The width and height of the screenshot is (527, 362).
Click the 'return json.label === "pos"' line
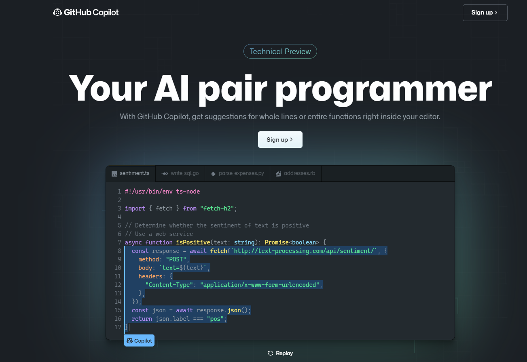(x=179, y=319)
